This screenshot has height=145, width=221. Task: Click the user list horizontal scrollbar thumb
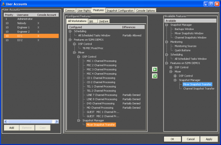click(30, 122)
